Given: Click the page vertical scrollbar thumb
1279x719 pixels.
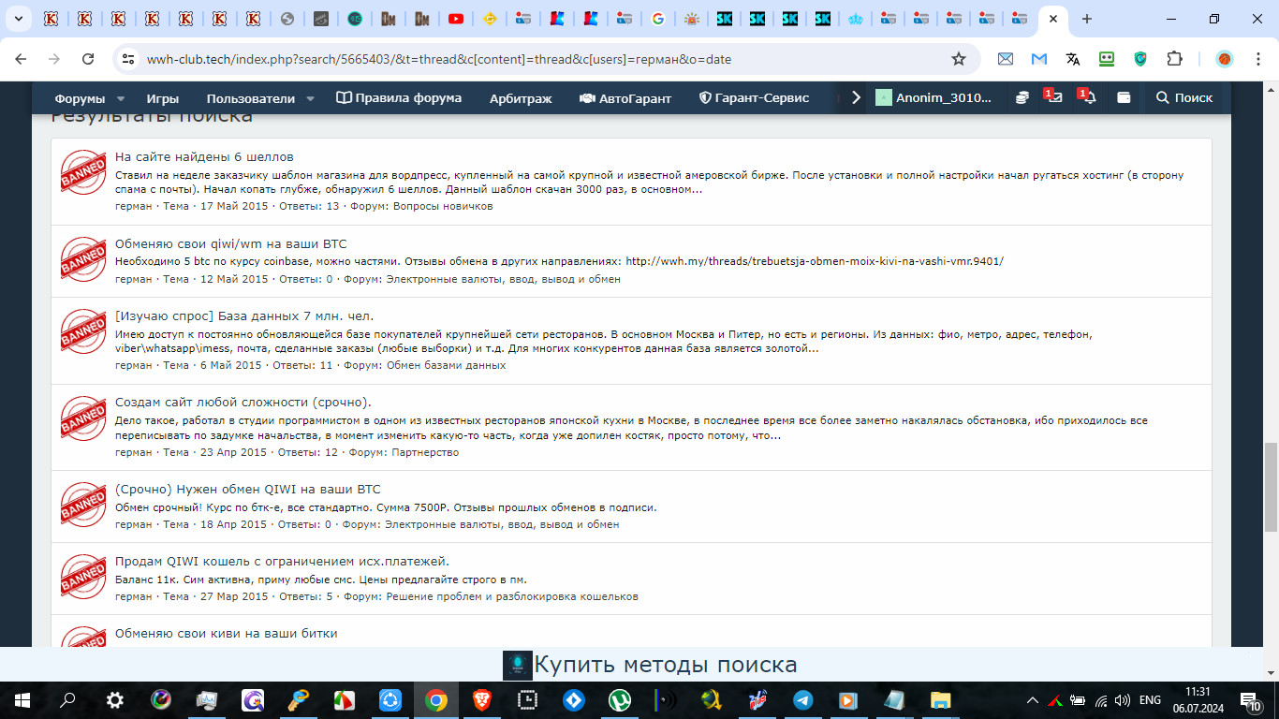Looking at the screenshot, I should pos(1271,486).
